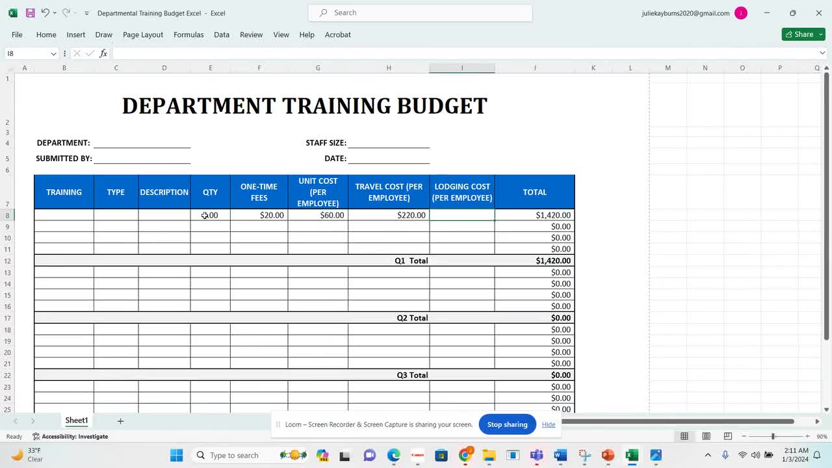Open PowerPoint from the taskbar
832x468 pixels.
tap(607, 455)
